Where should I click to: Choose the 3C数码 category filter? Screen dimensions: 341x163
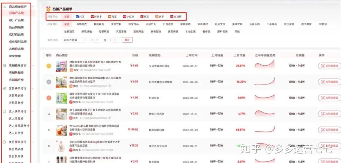click(x=323, y=24)
